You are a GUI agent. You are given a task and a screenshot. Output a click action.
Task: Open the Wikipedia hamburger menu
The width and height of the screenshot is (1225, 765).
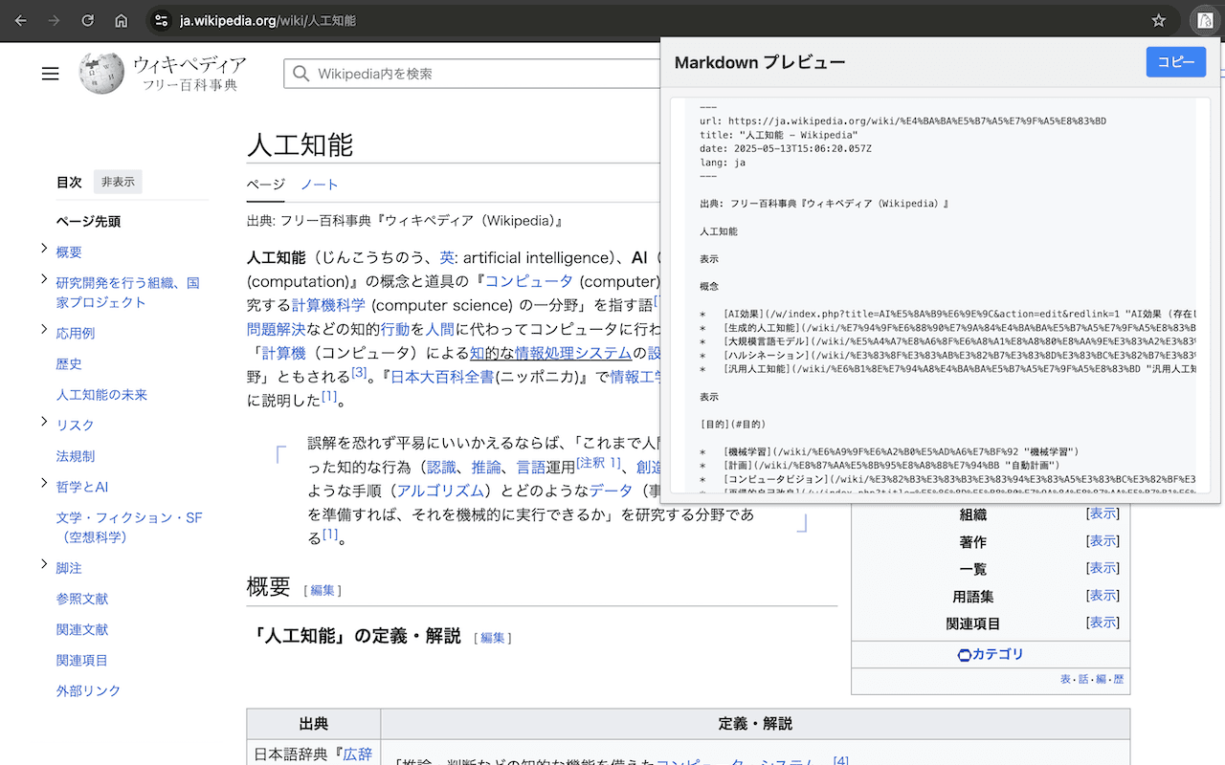coord(51,74)
